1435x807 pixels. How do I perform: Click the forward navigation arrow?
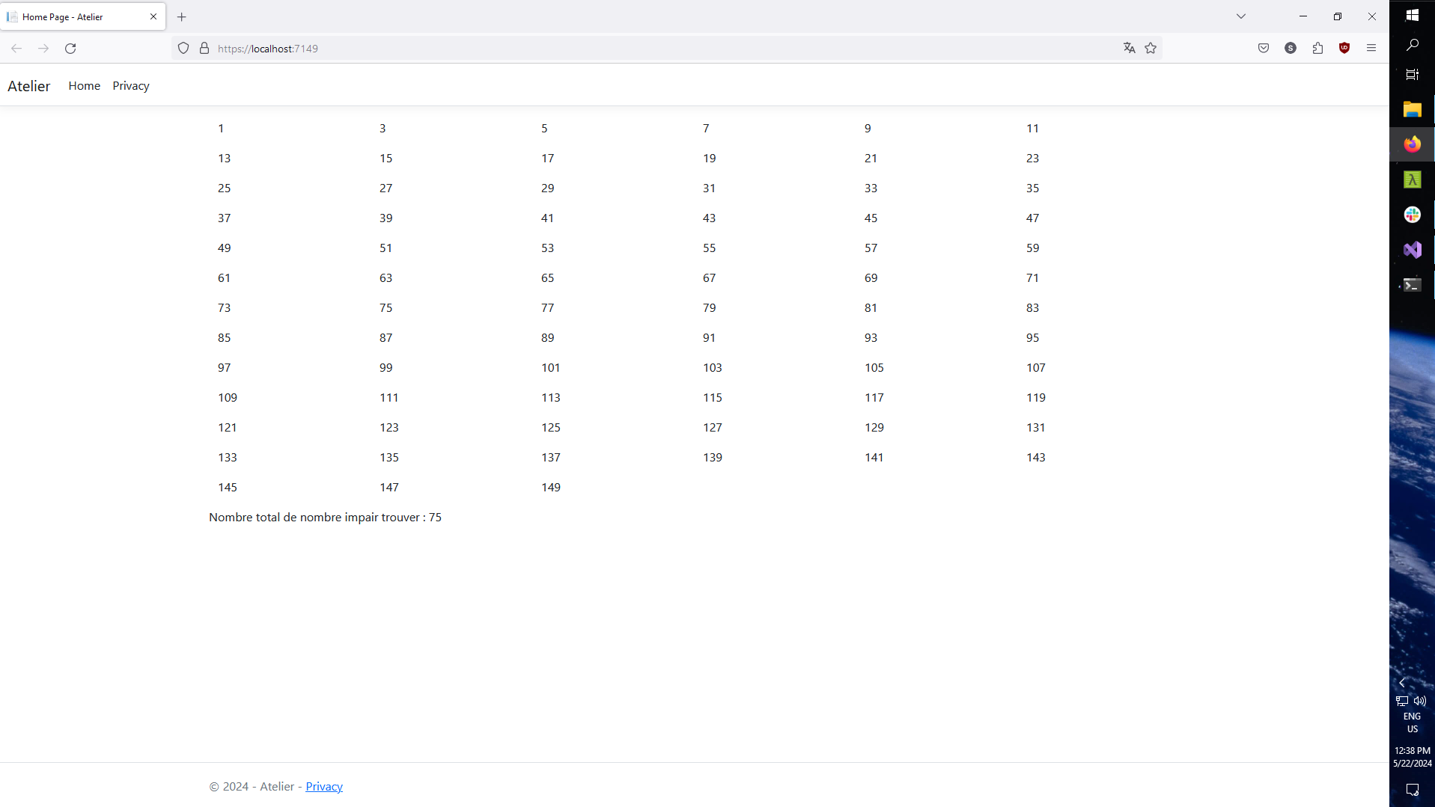43,48
